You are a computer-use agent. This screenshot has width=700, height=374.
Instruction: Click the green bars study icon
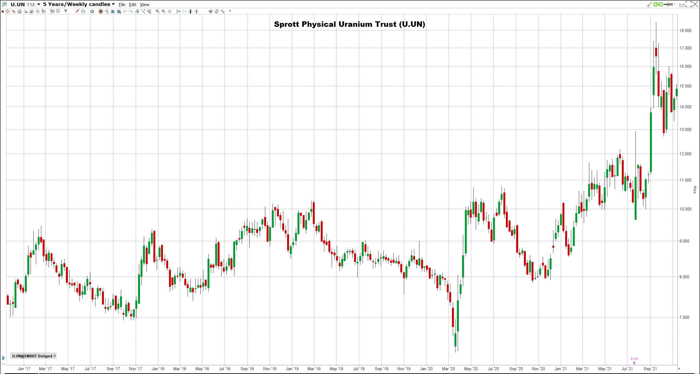pos(137,11)
